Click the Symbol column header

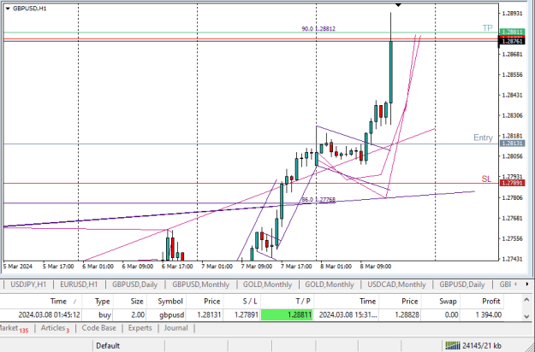pos(170,302)
